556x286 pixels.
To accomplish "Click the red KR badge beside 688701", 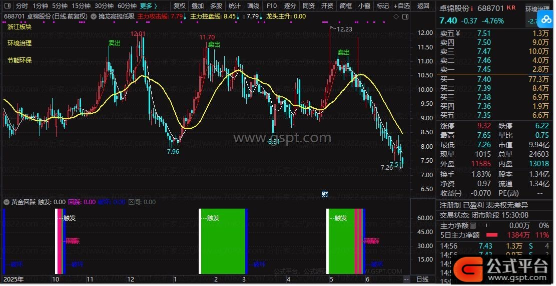I will pyautogui.click(x=511, y=7).
